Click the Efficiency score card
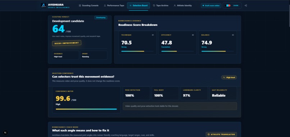 (177, 43)
